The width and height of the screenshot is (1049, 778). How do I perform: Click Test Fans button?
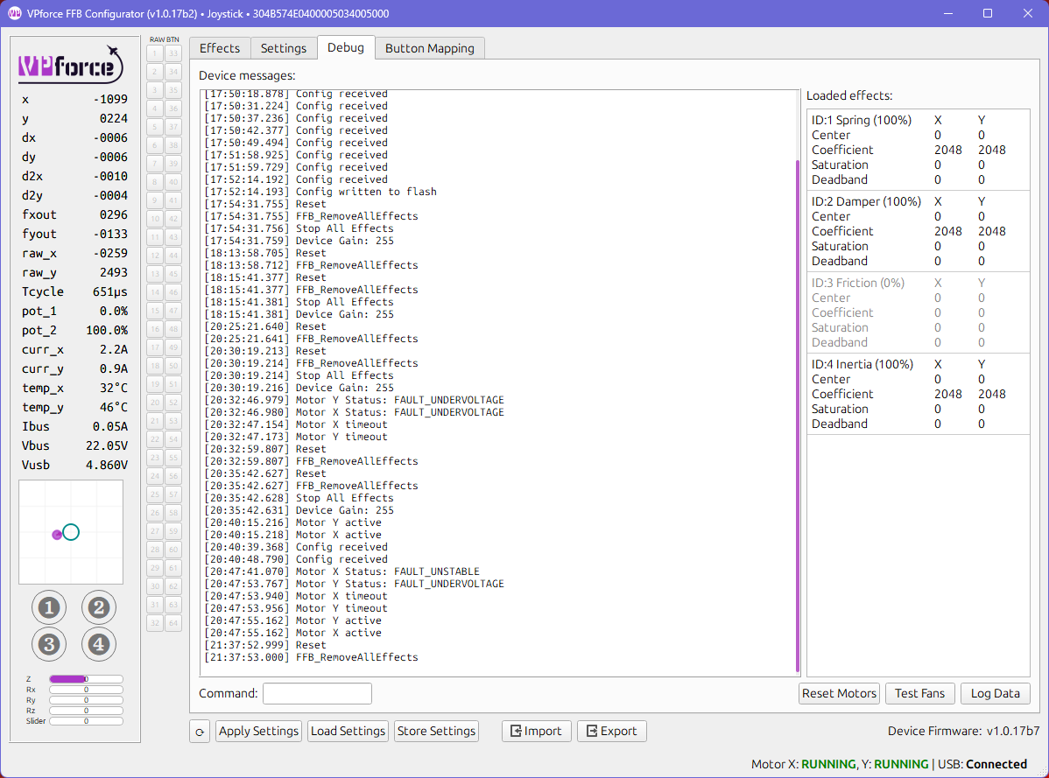920,694
